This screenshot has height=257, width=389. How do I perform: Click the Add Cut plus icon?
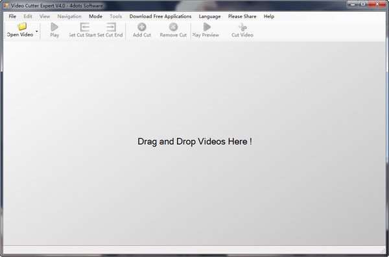click(x=142, y=27)
